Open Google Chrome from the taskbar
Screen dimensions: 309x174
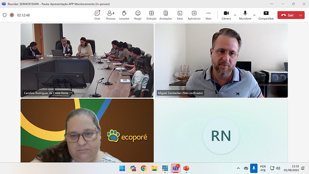tap(144, 168)
